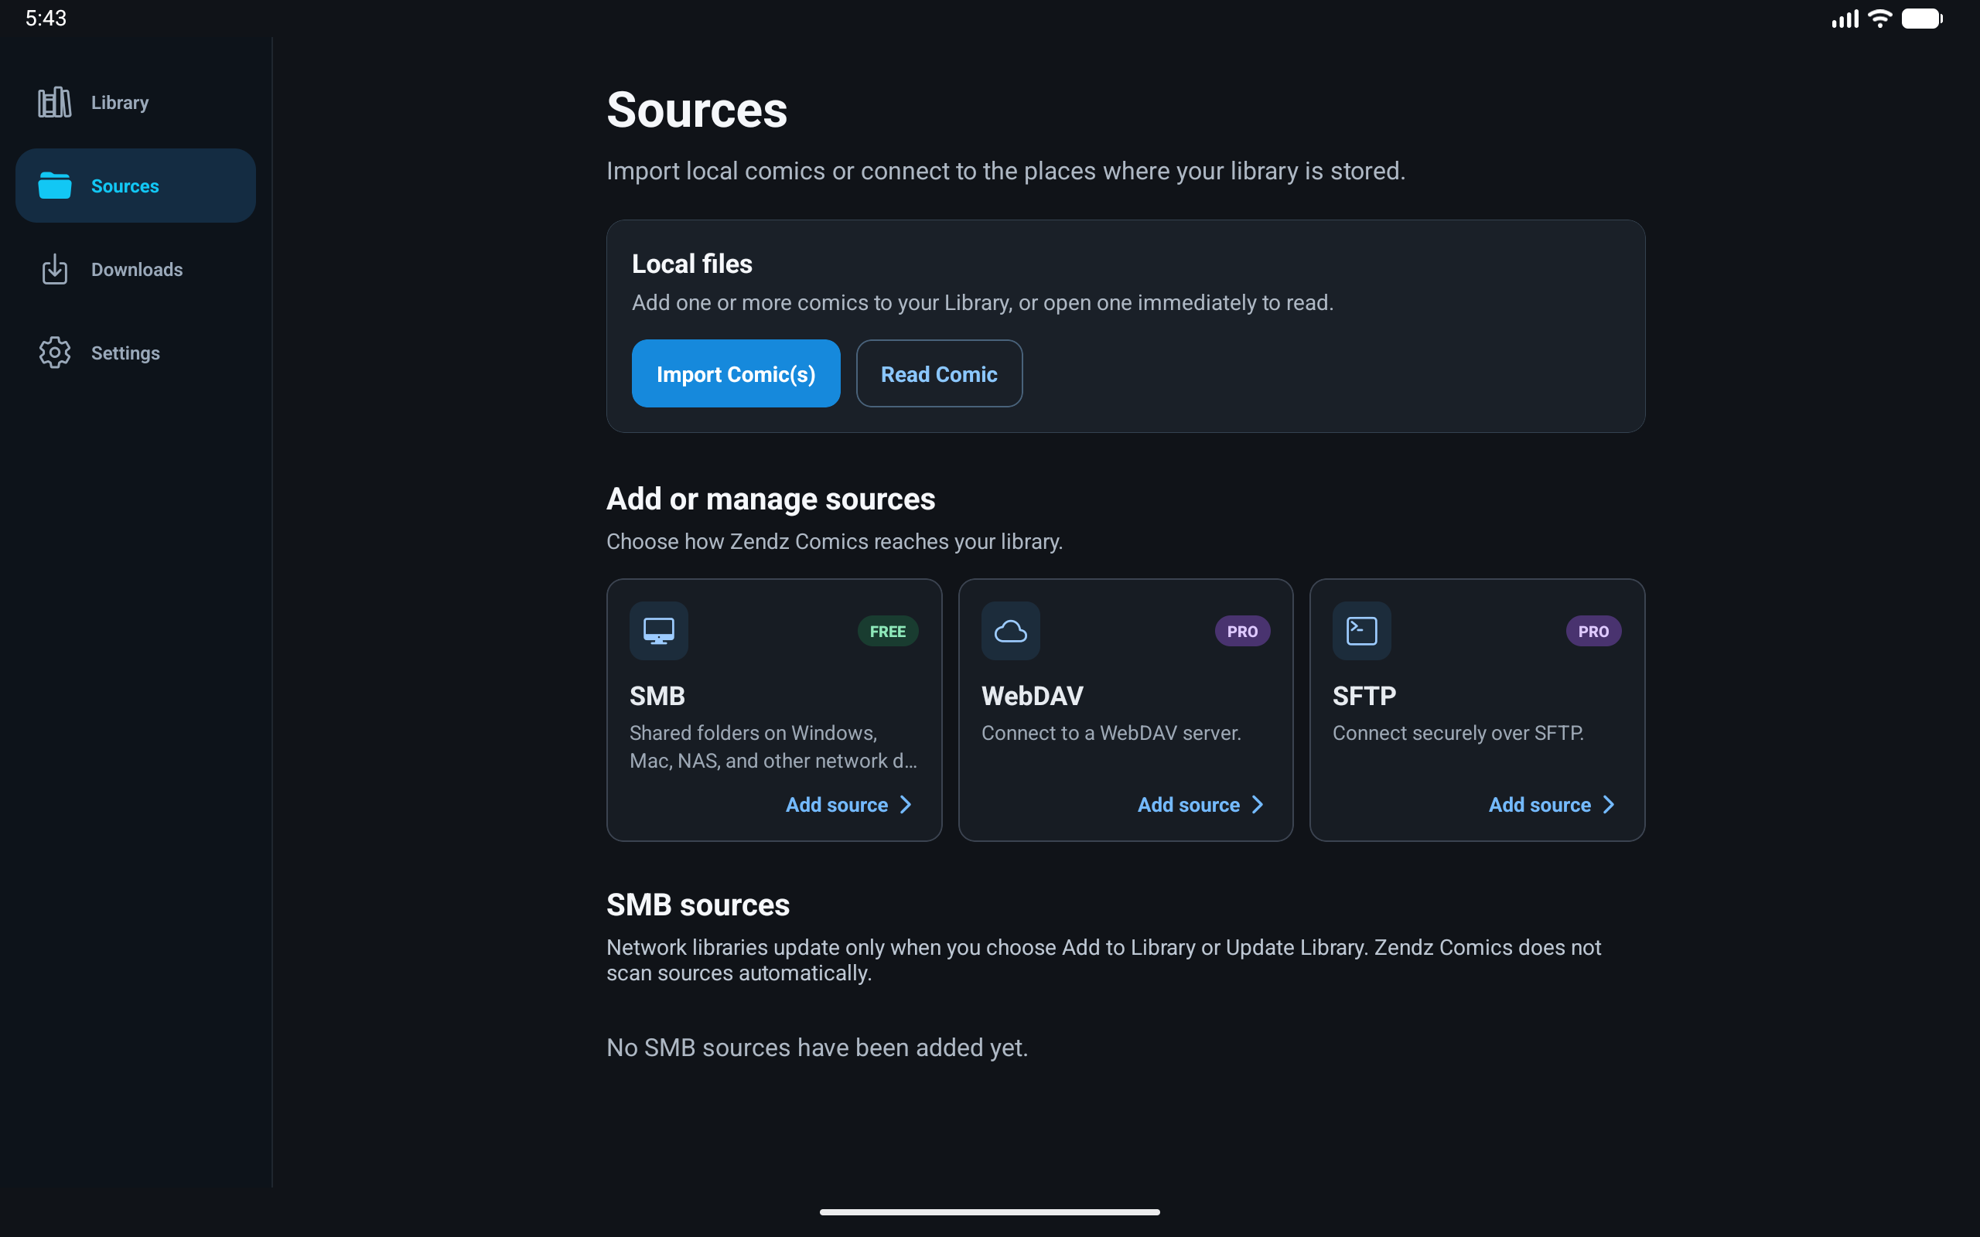Click the PRO badge on WebDAV card
The image size is (1980, 1237).
coord(1242,632)
